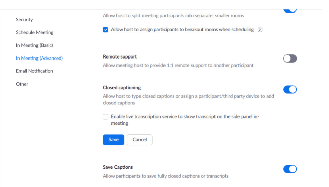The image size is (329, 187).
Task: Enable live transcription service checkbox
Action: click(x=105, y=117)
